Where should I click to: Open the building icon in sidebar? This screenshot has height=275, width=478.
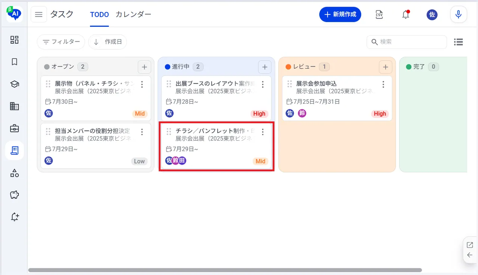pyautogui.click(x=14, y=106)
